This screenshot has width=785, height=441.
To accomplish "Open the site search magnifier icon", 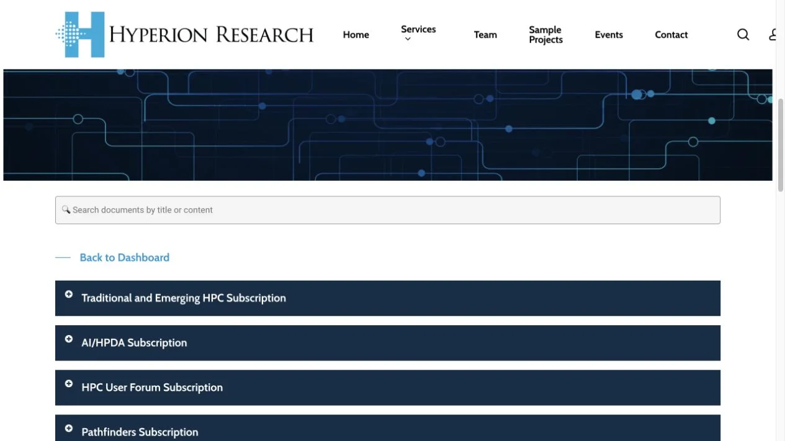I will tap(743, 35).
